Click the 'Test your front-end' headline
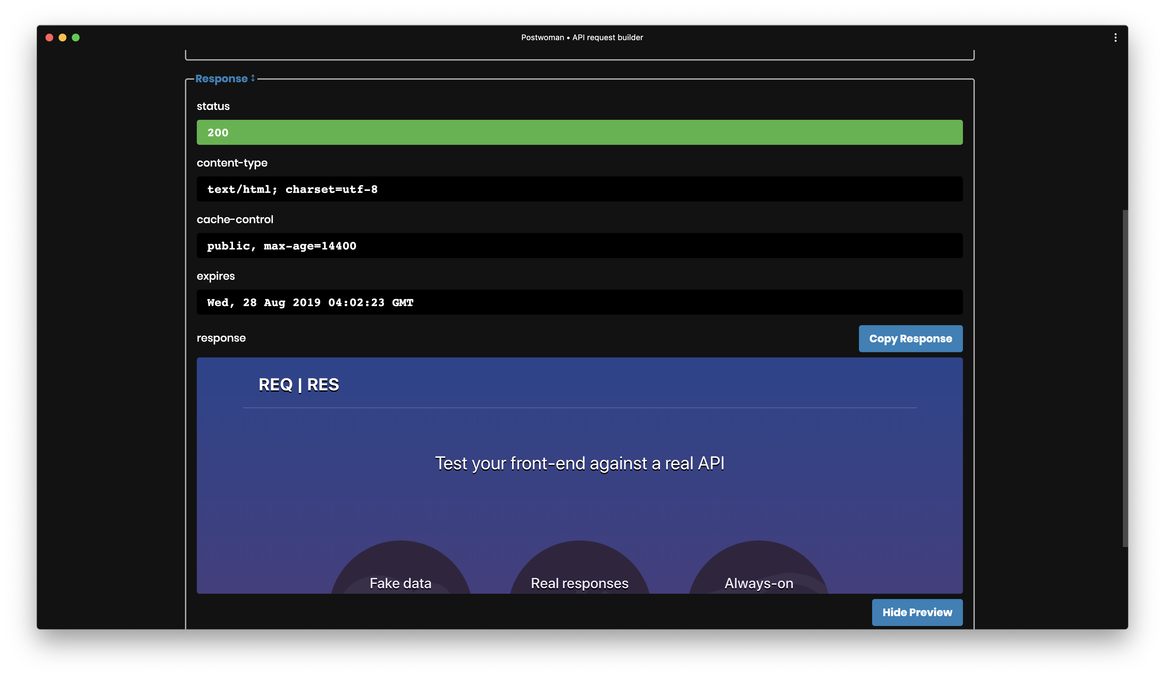The width and height of the screenshot is (1165, 678). tap(579, 463)
